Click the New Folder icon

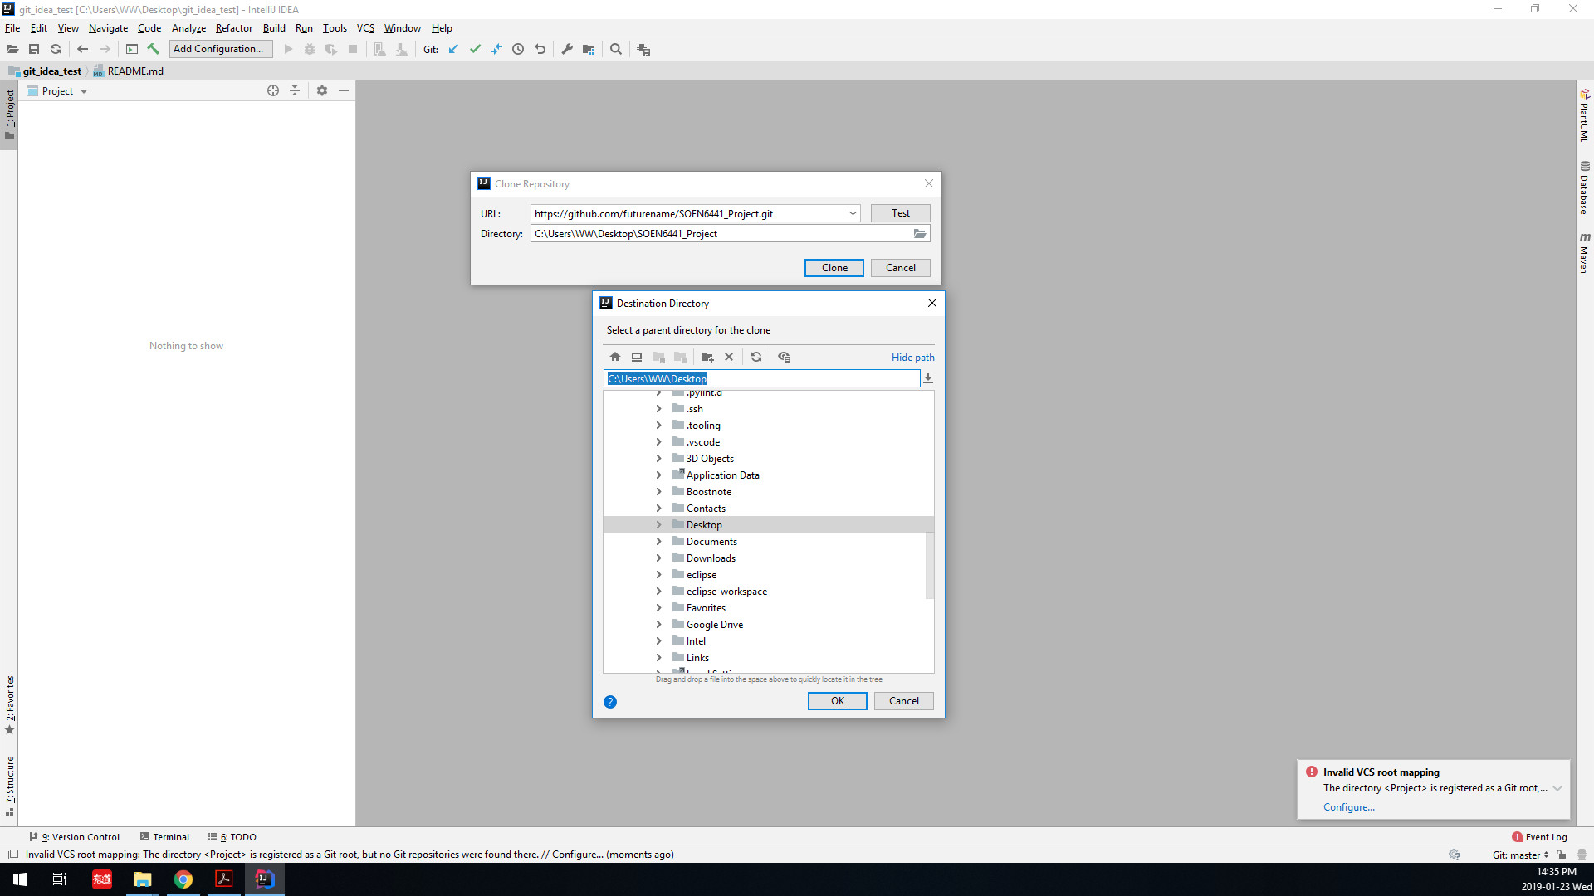click(x=707, y=358)
